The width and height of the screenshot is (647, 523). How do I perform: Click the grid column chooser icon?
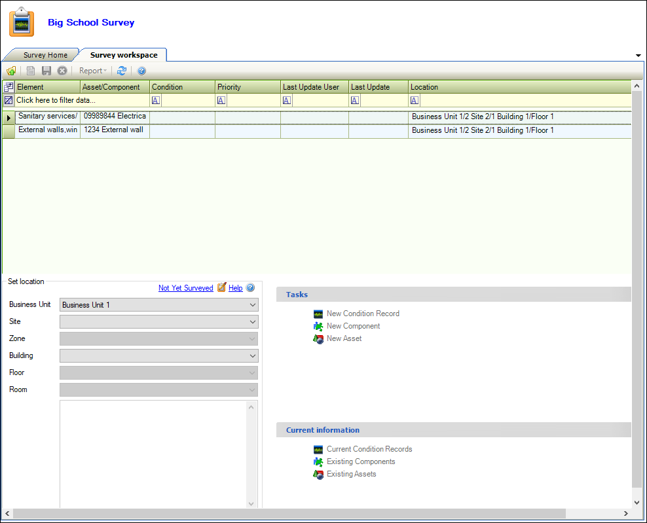(9, 87)
